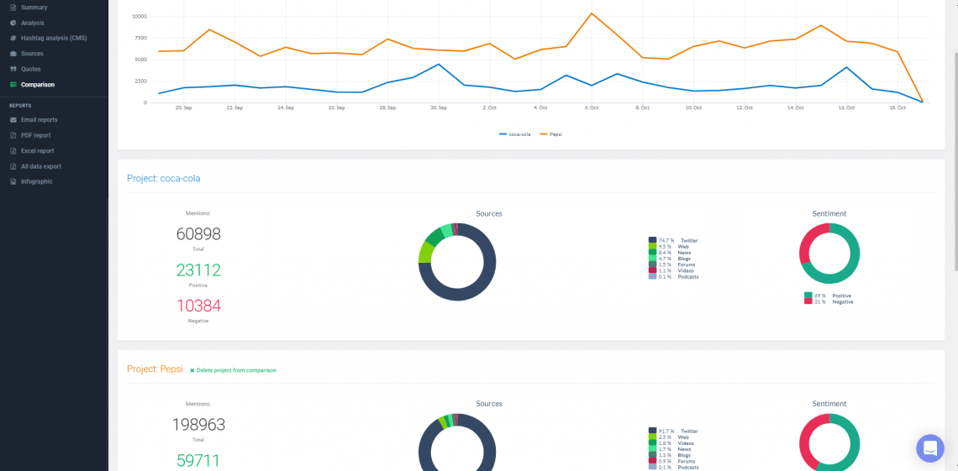Screen dimensions: 958x471
Task: Click the 20. Sep axis label
Action: tap(183, 107)
